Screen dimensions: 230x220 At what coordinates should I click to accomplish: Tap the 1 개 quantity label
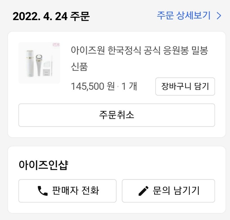coord(129,86)
